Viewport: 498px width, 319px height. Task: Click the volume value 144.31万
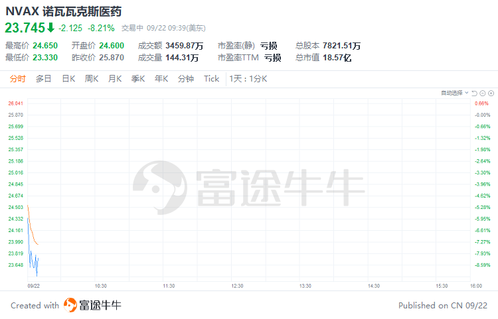point(182,58)
